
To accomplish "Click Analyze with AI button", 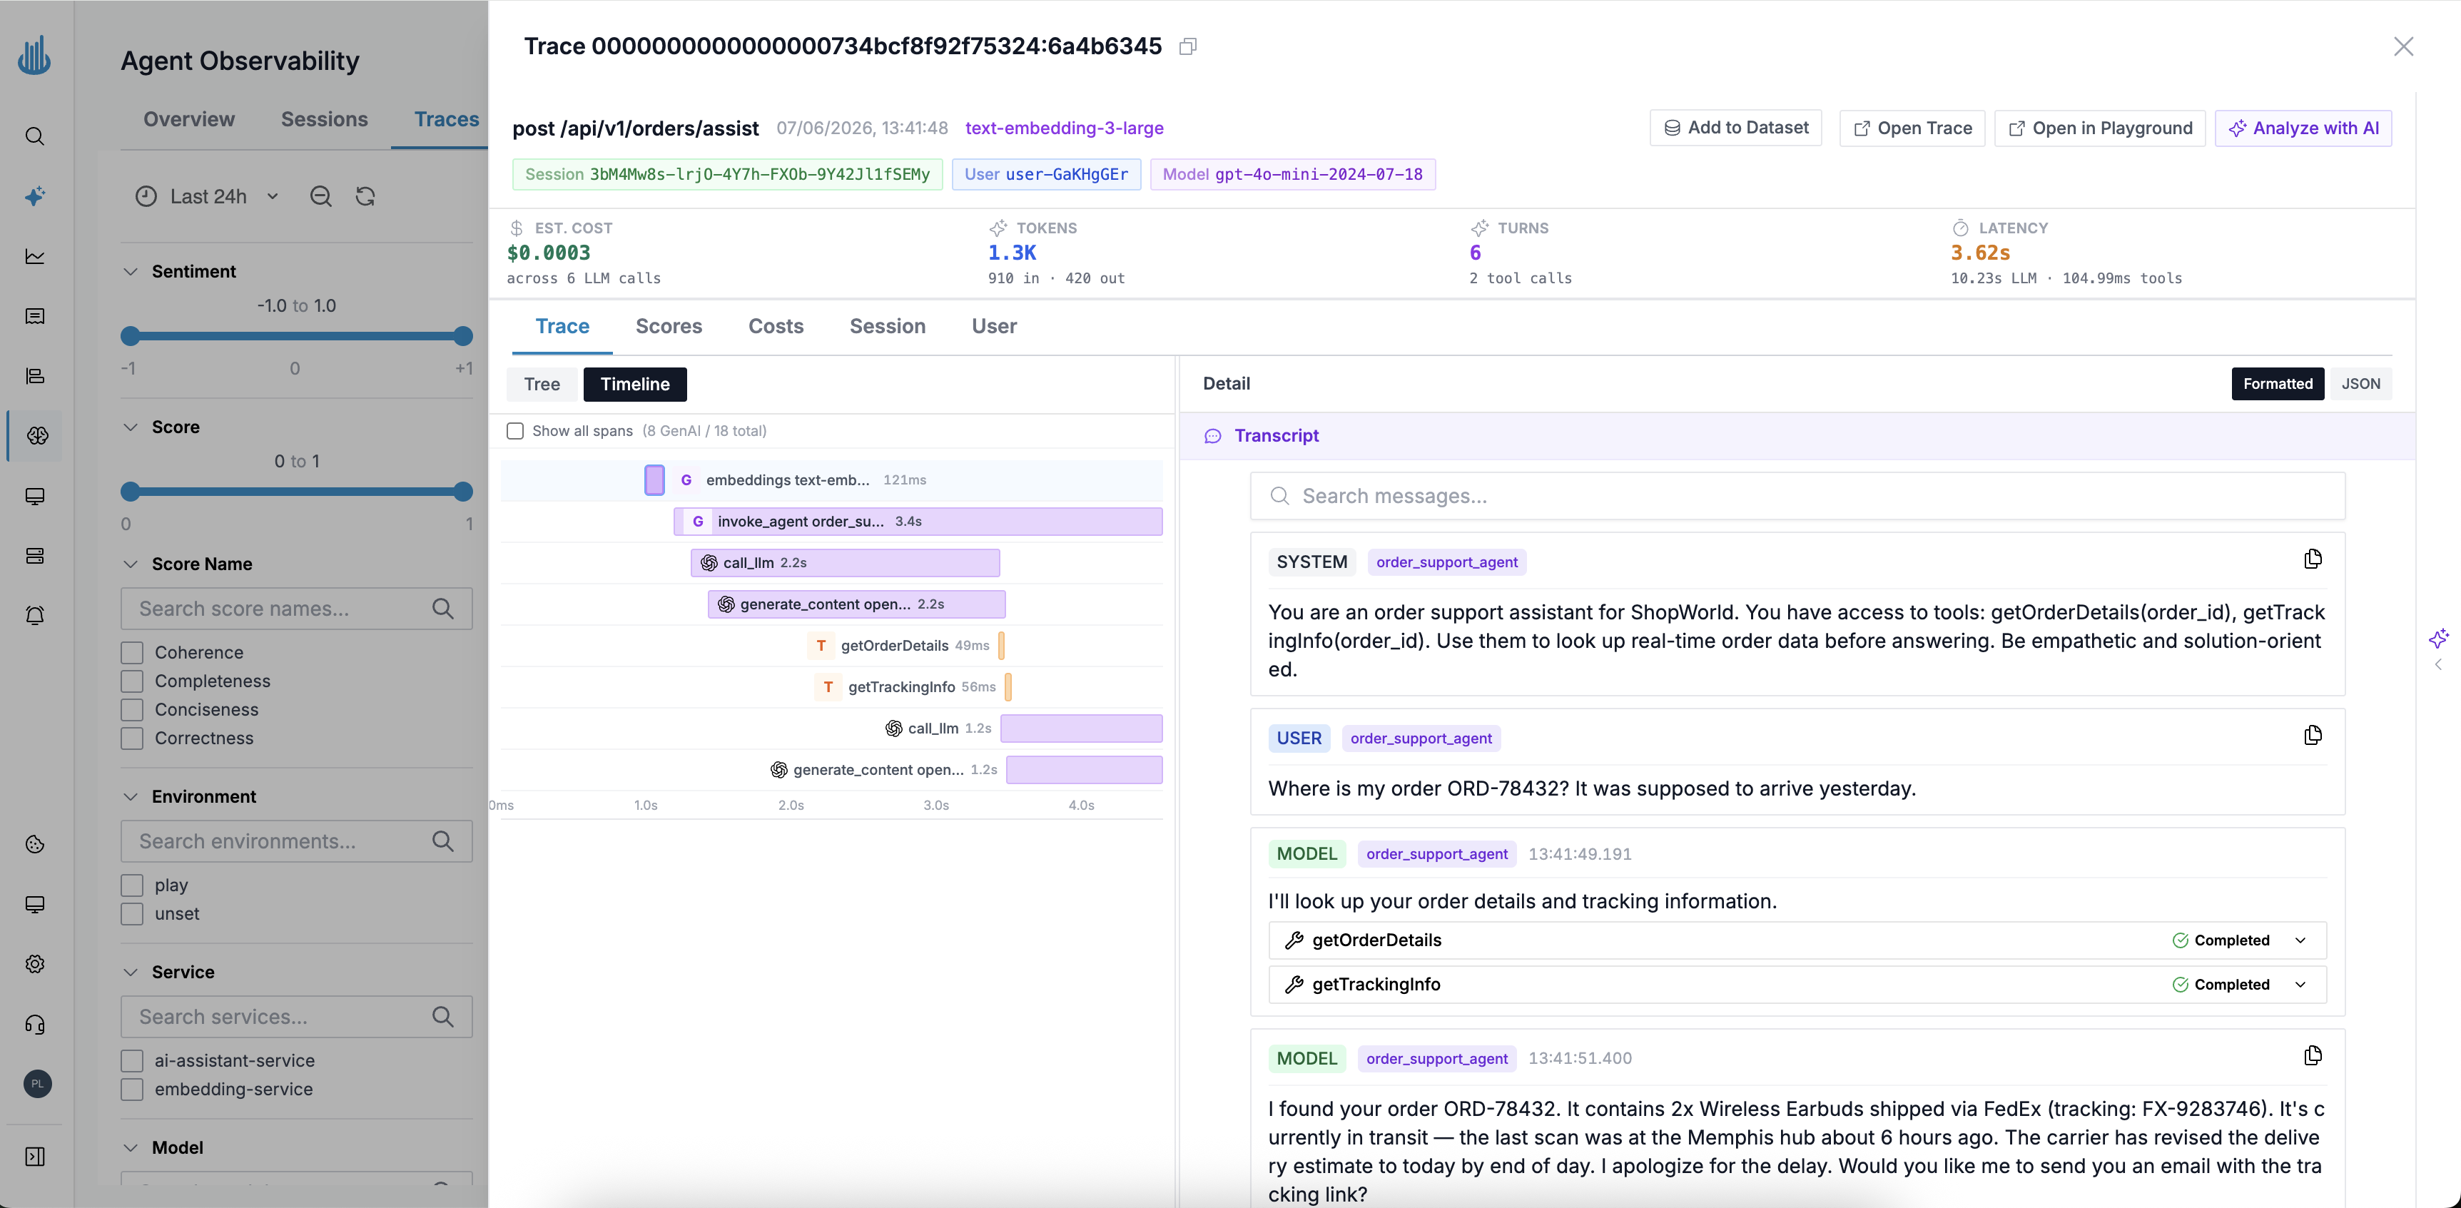I will point(2303,128).
